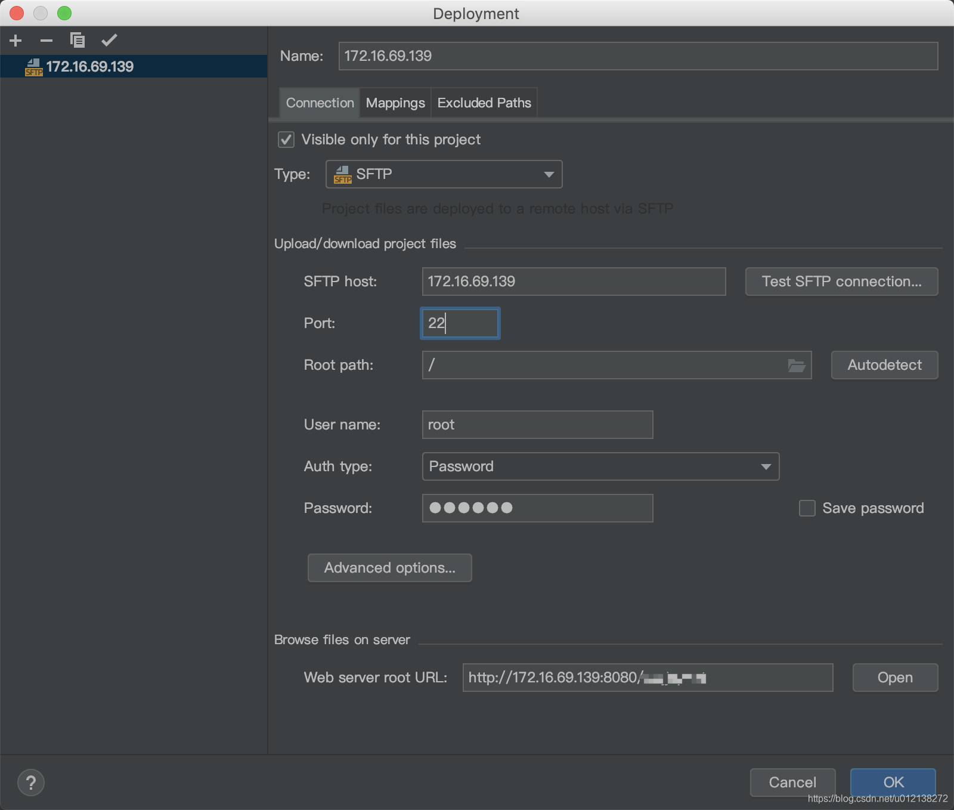Image resolution: width=954 pixels, height=810 pixels.
Task: Click the Web server root URL field
Action: tap(648, 678)
